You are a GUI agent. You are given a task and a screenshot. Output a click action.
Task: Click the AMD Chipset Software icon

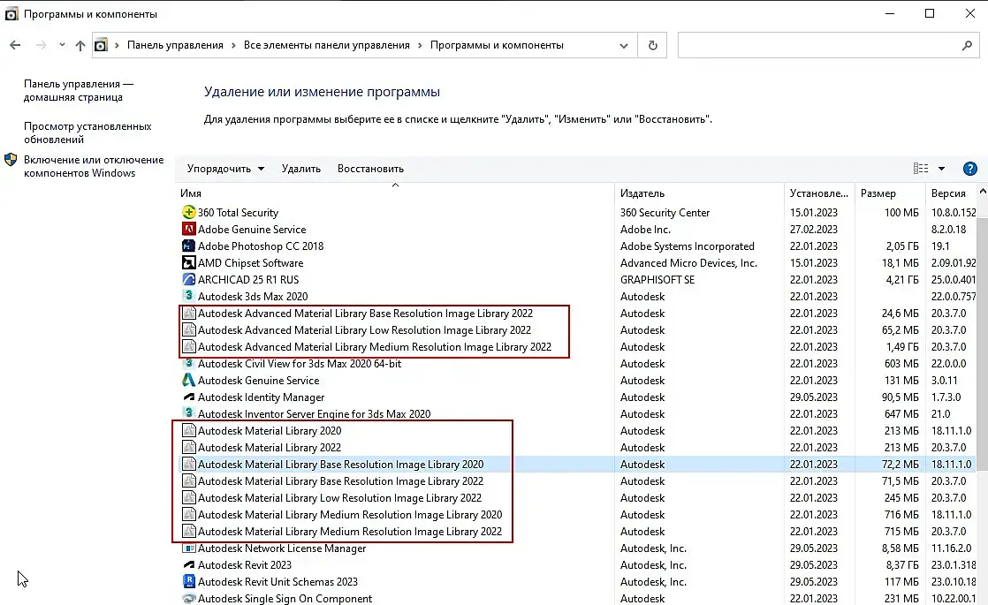tap(188, 262)
